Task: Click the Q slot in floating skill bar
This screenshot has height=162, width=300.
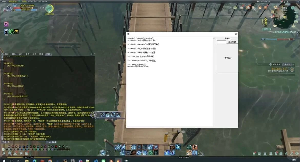Action: point(102,114)
